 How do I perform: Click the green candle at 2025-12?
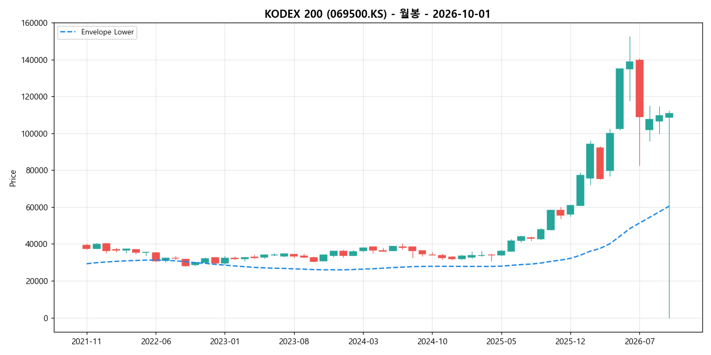click(570, 210)
